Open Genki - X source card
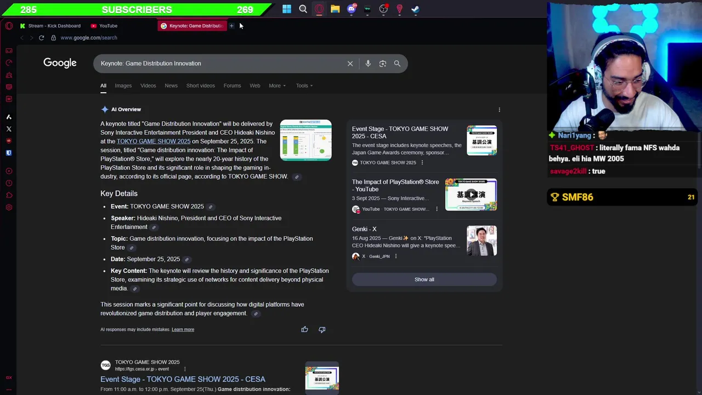 pyautogui.click(x=364, y=229)
